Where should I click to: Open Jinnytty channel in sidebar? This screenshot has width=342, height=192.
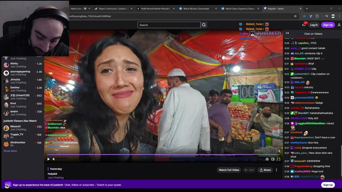tap(22, 81)
